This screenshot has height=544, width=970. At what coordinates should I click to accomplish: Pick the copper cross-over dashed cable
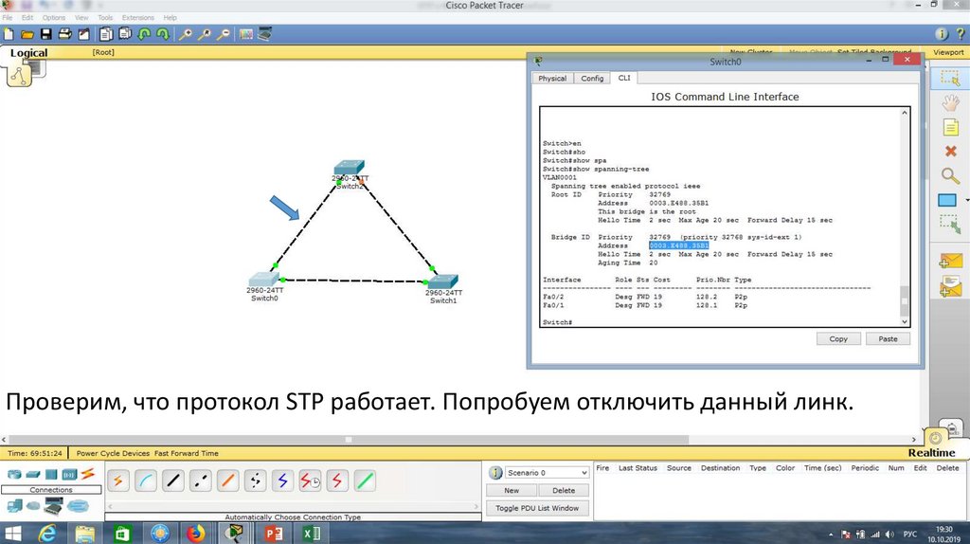click(201, 481)
